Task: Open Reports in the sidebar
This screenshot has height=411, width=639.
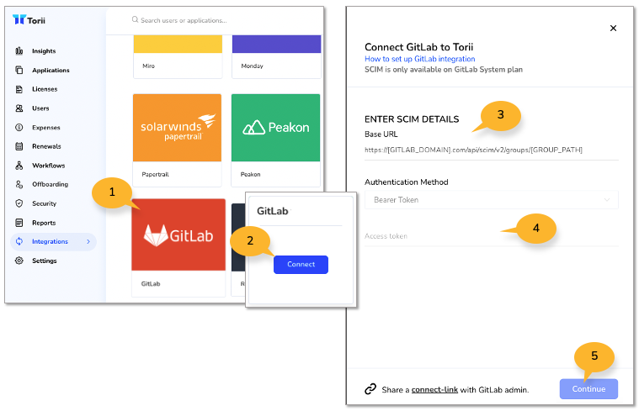Action: point(44,223)
